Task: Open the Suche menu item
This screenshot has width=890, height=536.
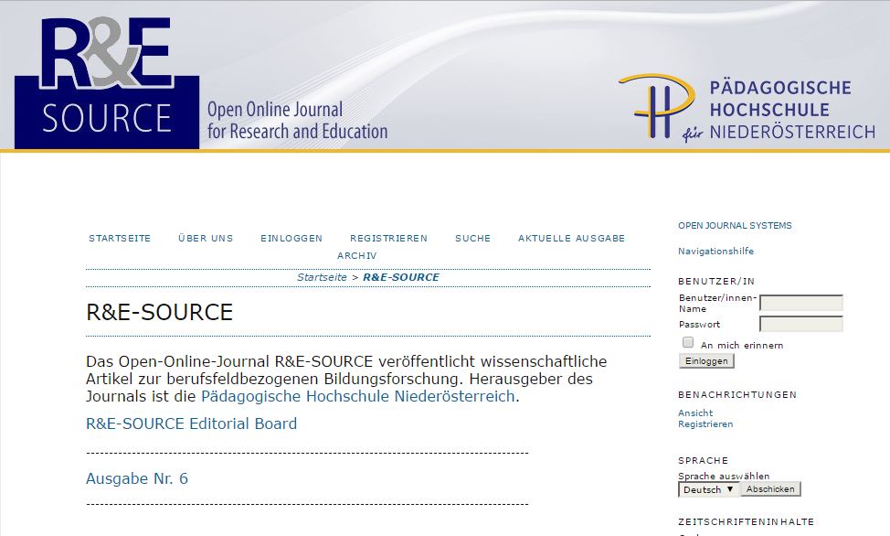Action: point(472,238)
